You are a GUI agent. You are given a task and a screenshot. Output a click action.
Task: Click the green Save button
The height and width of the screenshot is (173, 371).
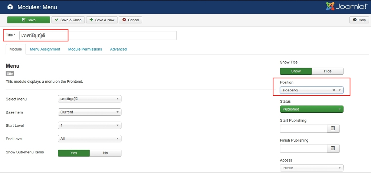(29, 20)
